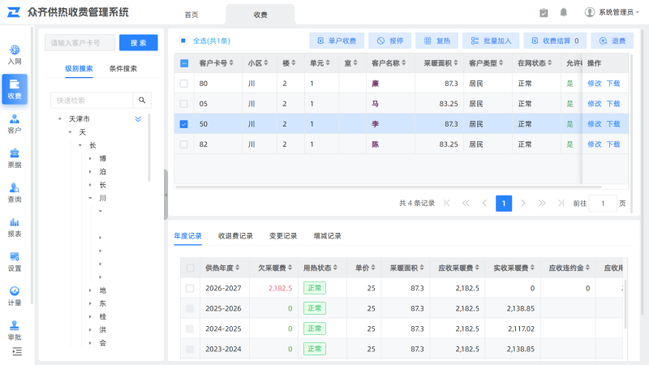Click the system logo icon
The image size is (649, 365).
coord(14,12)
